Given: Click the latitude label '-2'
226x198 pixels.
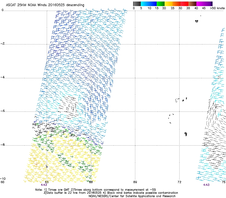Looking at the screenshot, I should 2,44.
